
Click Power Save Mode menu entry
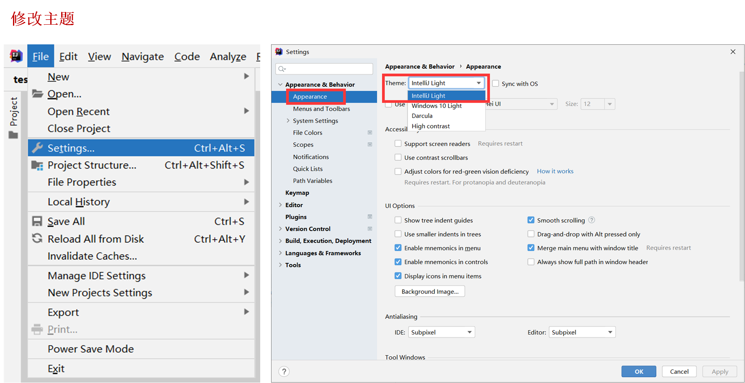pyautogui.click(x=141, y=349)
